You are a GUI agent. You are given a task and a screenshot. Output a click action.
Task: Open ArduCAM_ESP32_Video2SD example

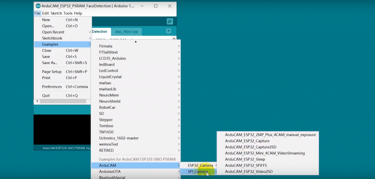pos(268,172)
